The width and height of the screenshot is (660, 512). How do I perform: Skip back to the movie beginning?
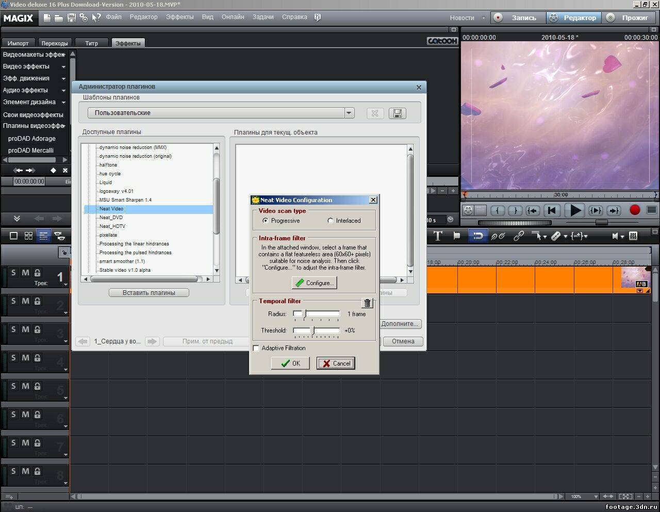click(x=551, y=210)
